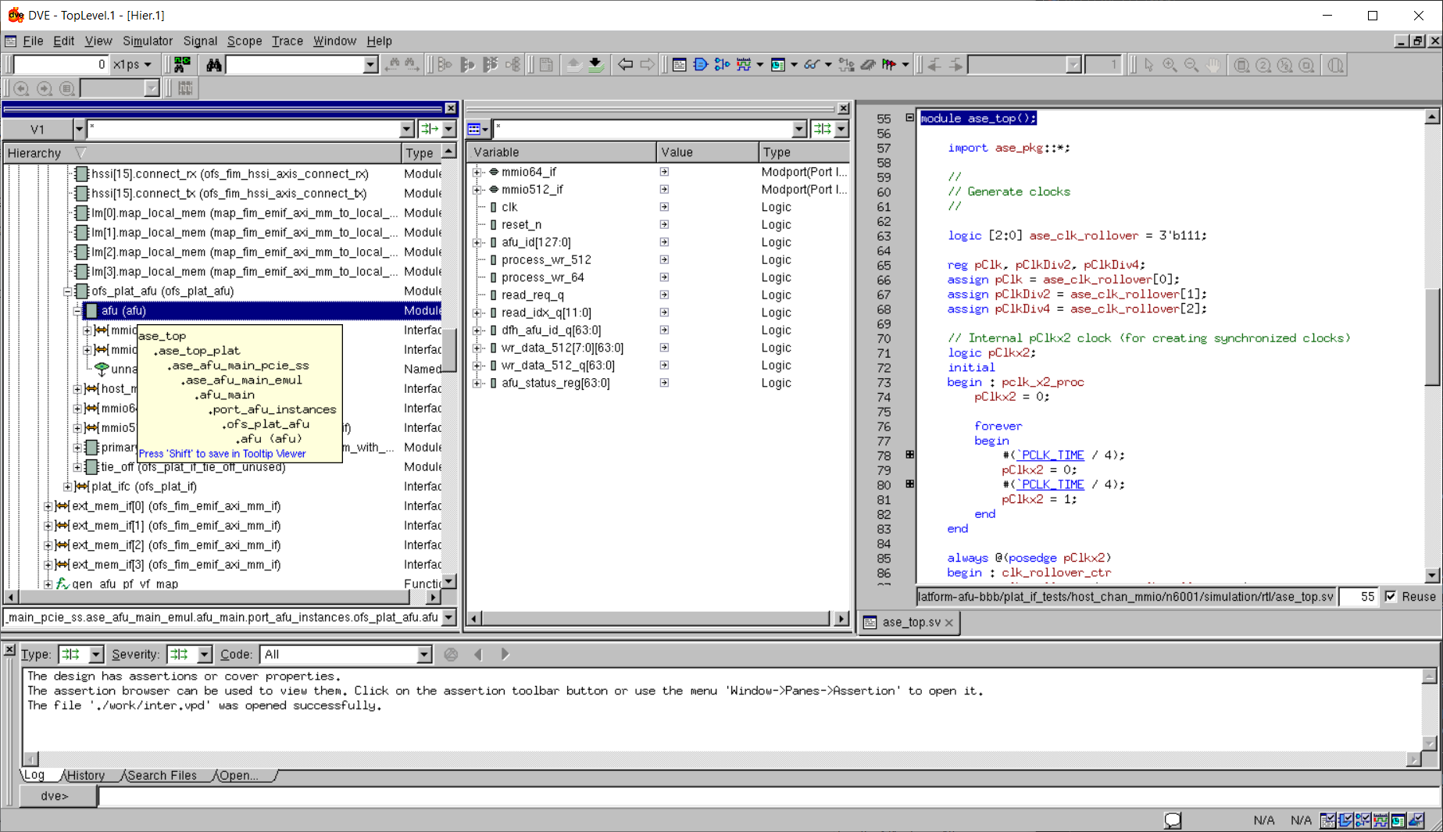
Task: Collapse the ofs_plat_afu hierarchy node
Action: (68, 291)
